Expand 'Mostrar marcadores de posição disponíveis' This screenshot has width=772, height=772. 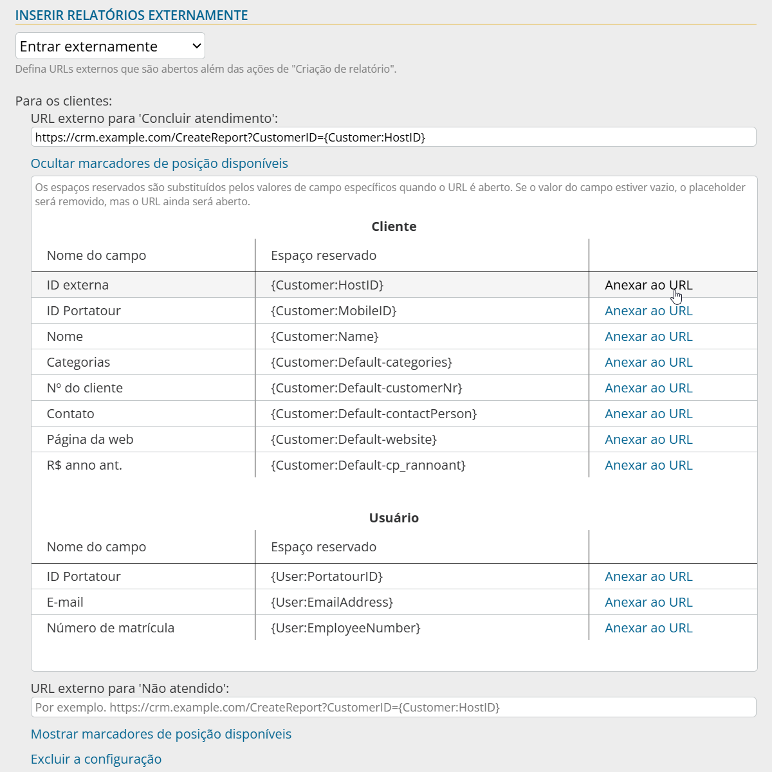pyautogui.click(x=161, y=734)
